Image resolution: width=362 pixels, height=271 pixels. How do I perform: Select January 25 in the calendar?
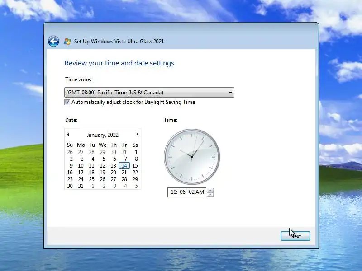(92, 179)
